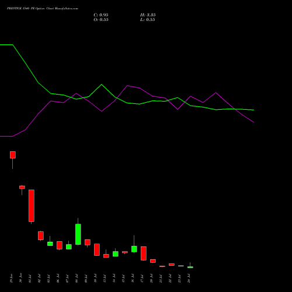Image resolution: width=292 pixels, height=292 pixels.
Task: Click the '16 Jul' date label
Action: [x=133, y=279]
